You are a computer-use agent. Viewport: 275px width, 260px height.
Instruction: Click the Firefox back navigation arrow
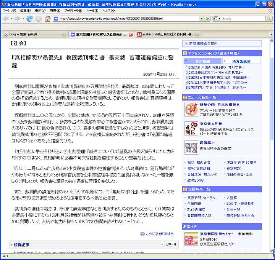click(x=6, y=19)
